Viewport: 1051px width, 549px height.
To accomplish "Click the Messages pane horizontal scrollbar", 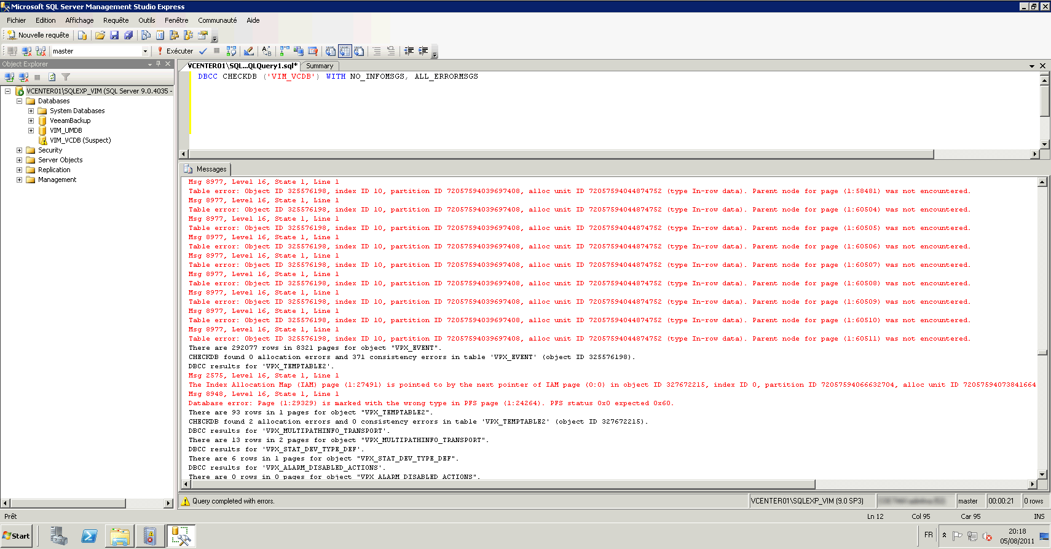I will coord(608,484).
